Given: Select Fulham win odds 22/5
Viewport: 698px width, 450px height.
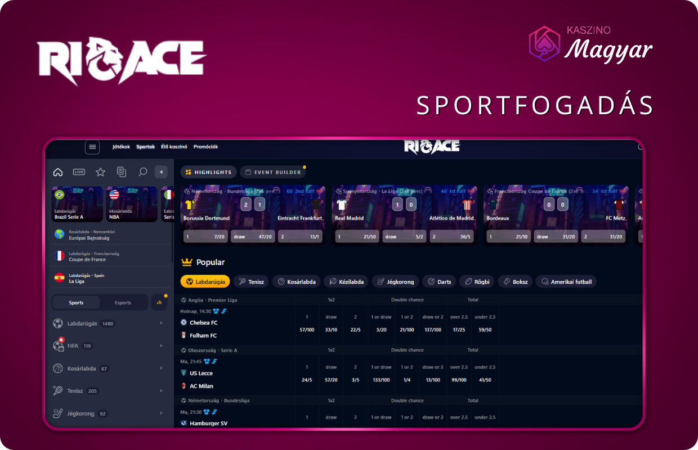Looking at the screenshot, I should (x=356, y=330).
